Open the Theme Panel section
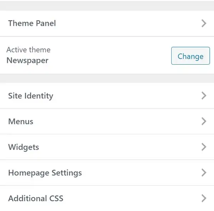 (107, 24)
